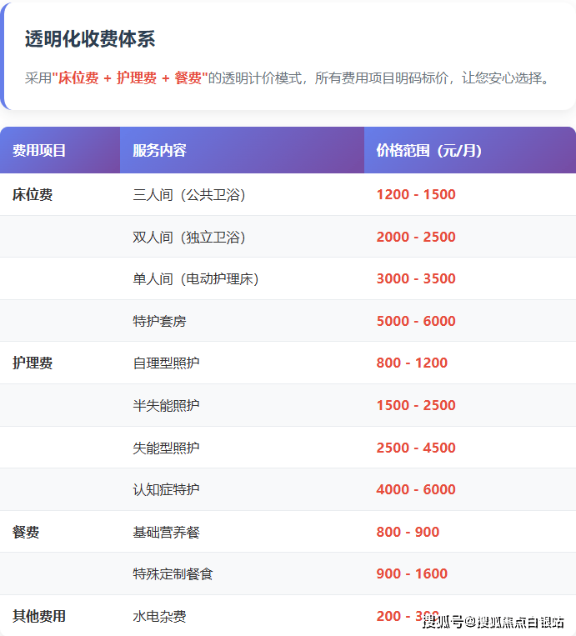Select the 失能型照护 row label
The height and width of the screenshot is (636, 576).
point(166,448)
